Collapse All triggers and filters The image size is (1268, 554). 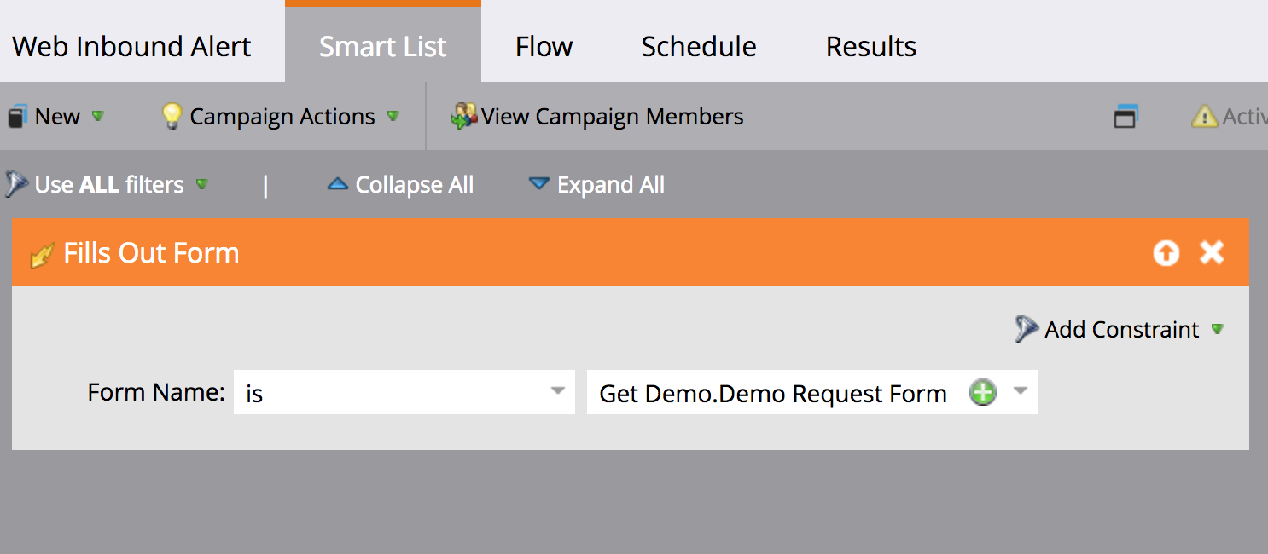(x=401, y=185)
